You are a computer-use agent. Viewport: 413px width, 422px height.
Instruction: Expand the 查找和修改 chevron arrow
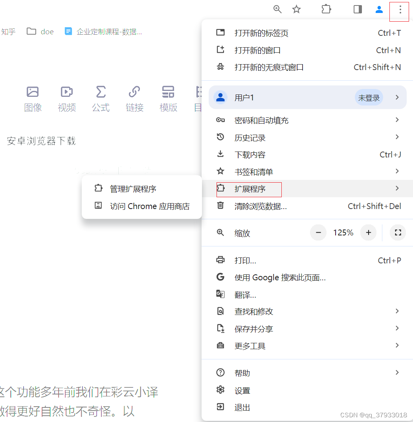click(397, 311)
